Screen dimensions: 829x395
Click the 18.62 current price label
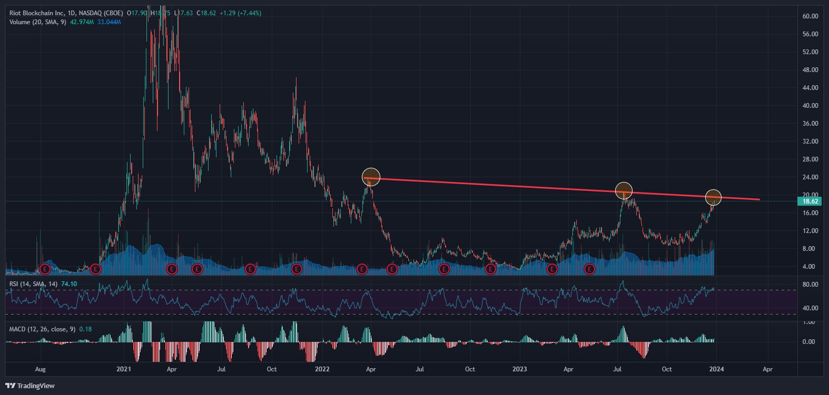pos(810,201)
